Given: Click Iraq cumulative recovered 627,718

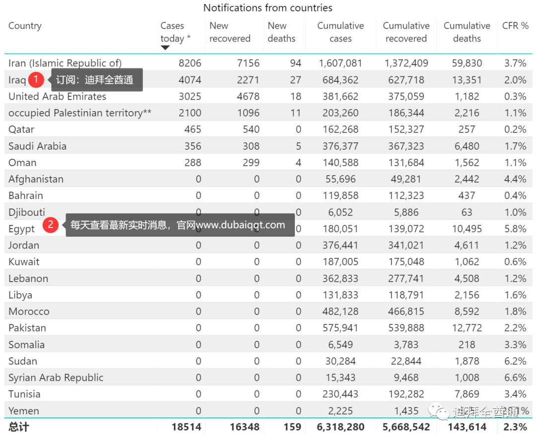Looking at the screenshot, I should tap(406, 80).
